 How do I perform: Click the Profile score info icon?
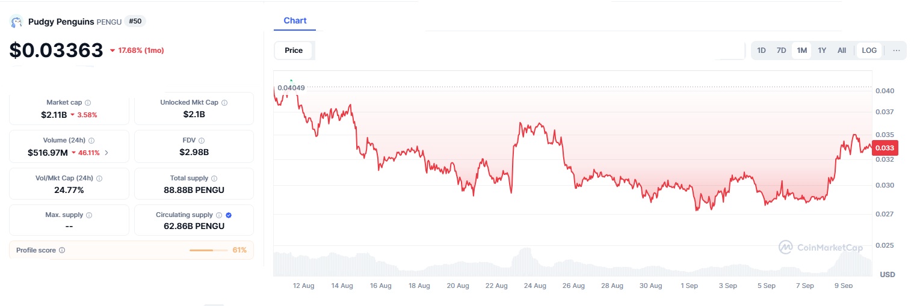coord(62,250)
